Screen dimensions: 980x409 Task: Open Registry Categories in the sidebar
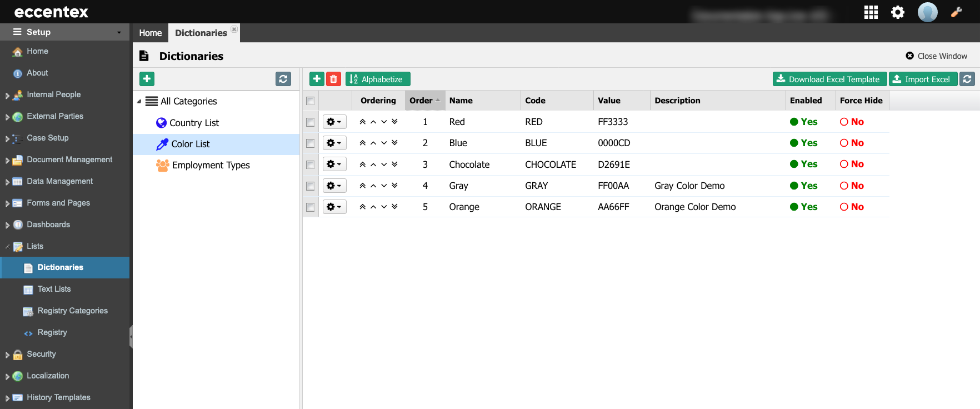tap(72, 311)
